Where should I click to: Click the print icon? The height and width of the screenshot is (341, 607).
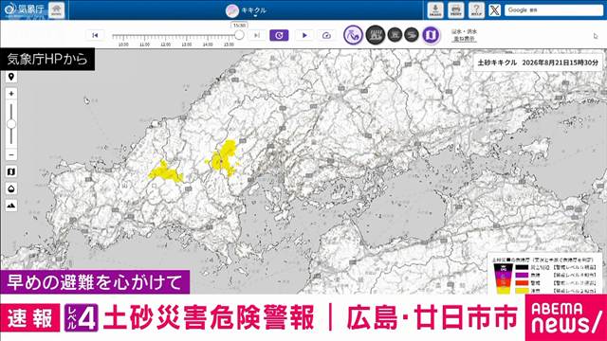(x=456, y=9)
